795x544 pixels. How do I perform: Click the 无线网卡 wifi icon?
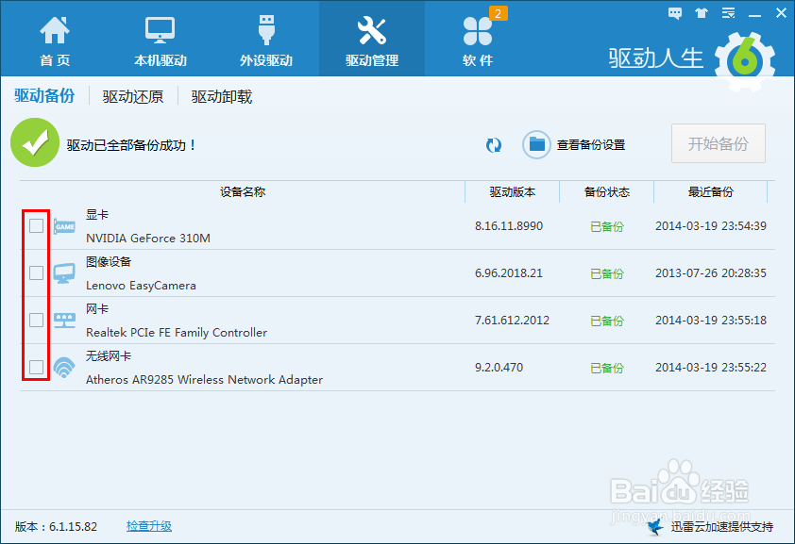coord(64,368)
